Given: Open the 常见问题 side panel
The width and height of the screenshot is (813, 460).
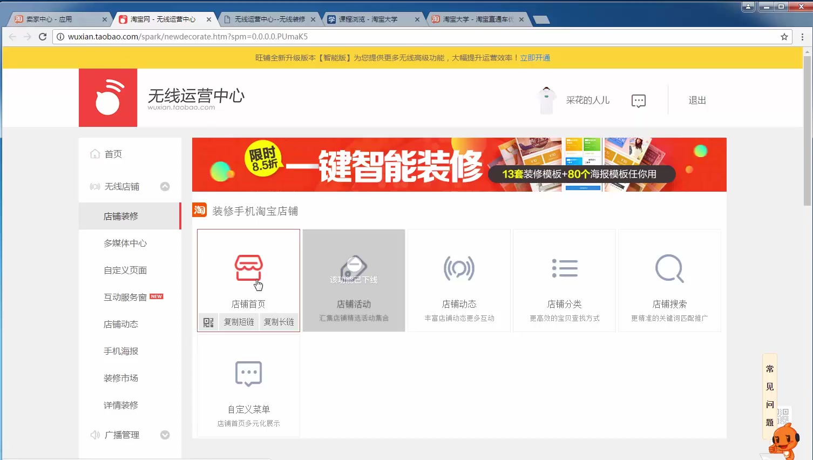Looking at the screenshot, I should click(770, 396).
